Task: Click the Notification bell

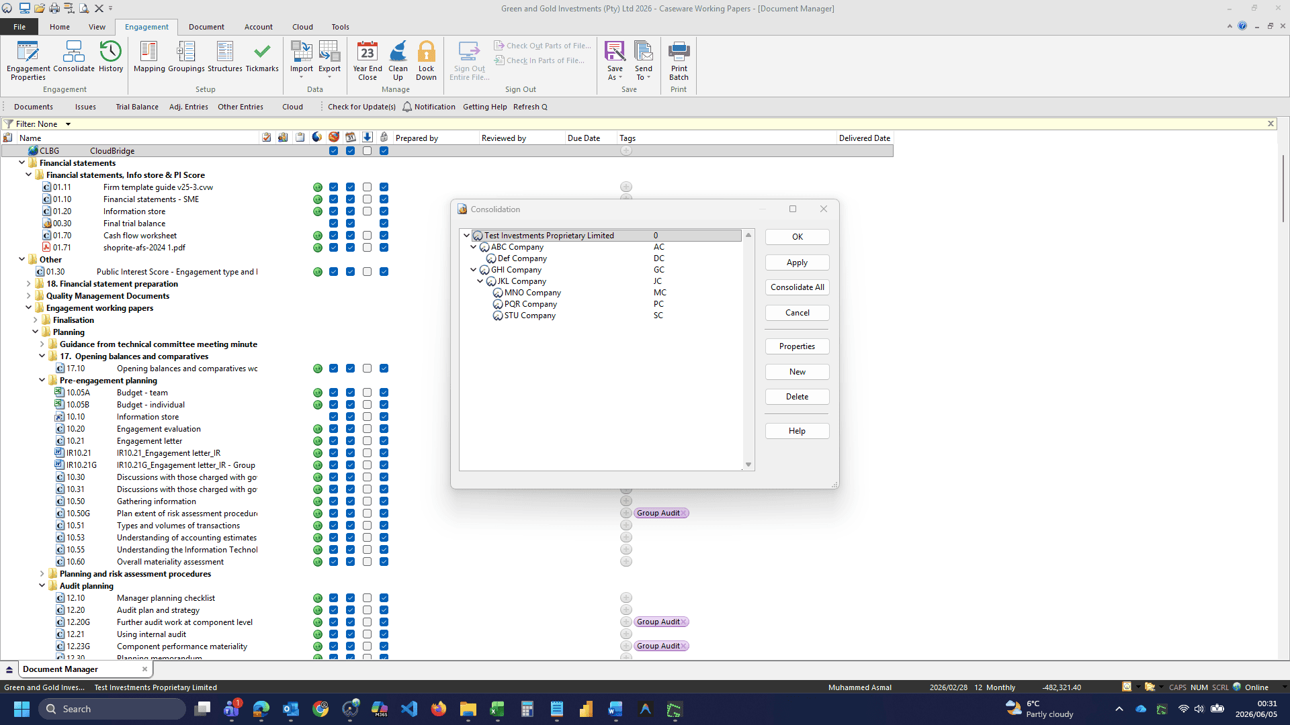Action: point(407,107)
